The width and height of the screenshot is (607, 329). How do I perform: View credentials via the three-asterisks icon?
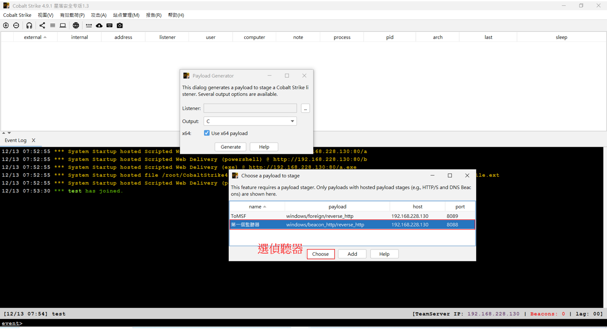coord(88,26)
